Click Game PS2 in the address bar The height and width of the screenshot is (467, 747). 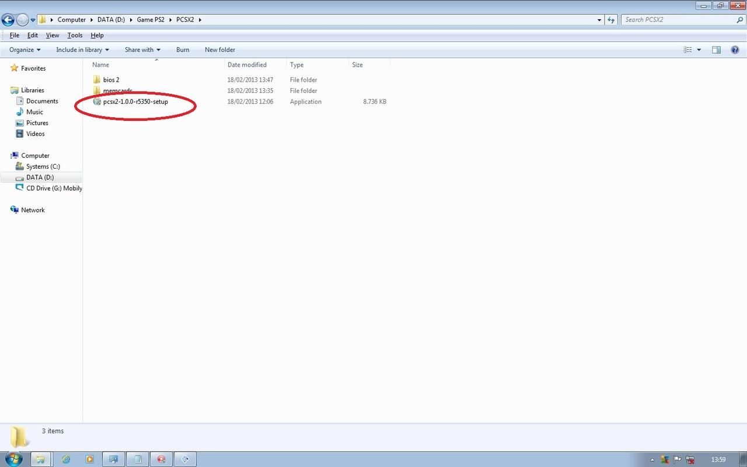pyautogui.click(x=151, y=20)
